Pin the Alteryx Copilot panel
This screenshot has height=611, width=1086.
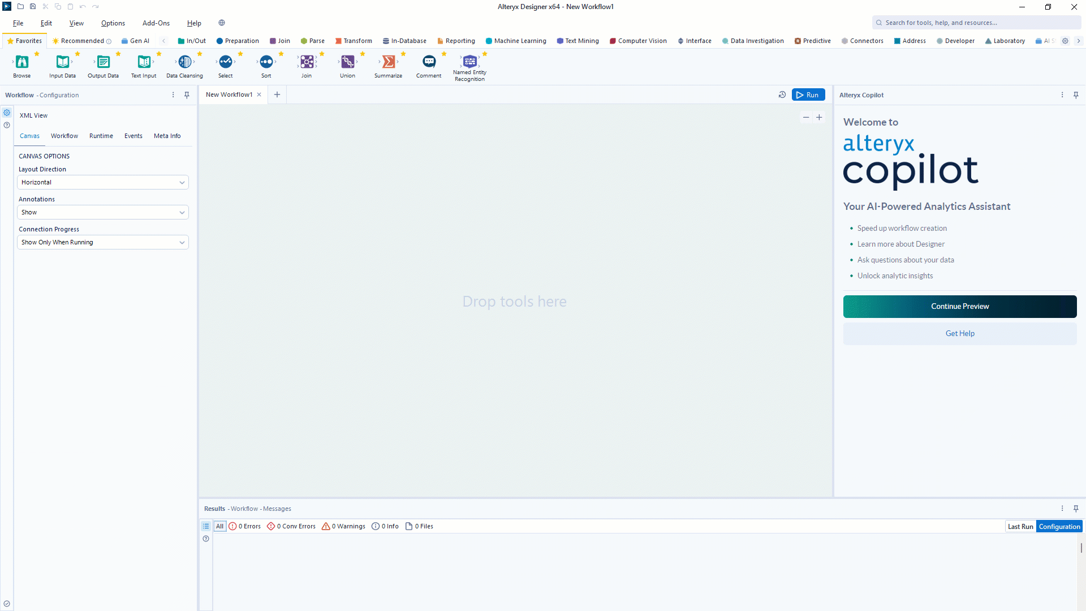[x=1076, y=95]
